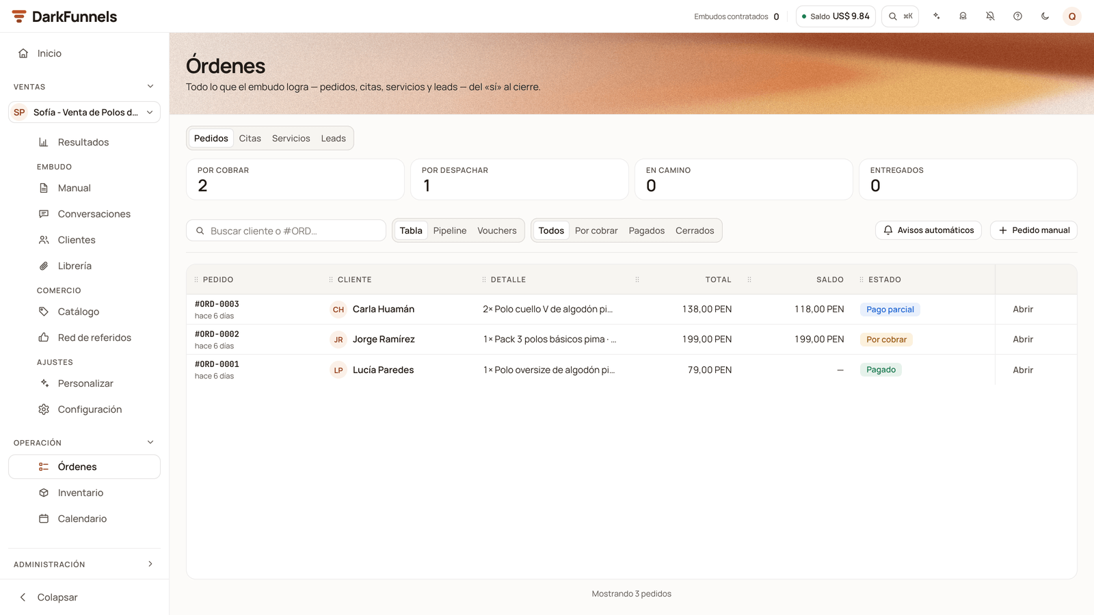
Task: Select the Vouchers view
Action: tap(497, 230)
